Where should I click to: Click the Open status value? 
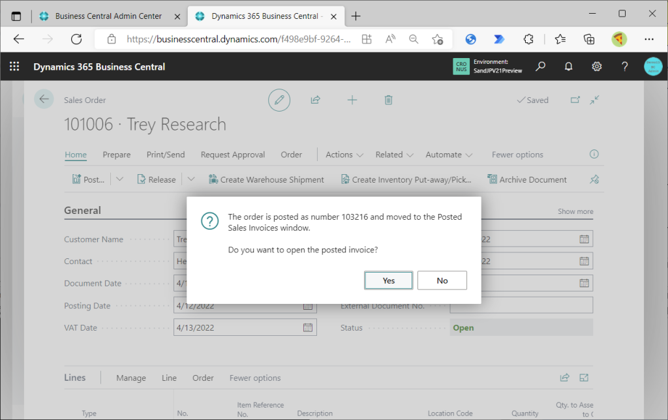point(463,327)
